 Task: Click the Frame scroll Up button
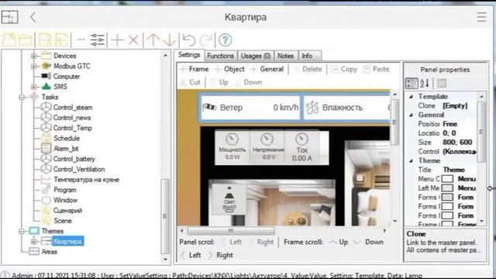pos(339,242)
